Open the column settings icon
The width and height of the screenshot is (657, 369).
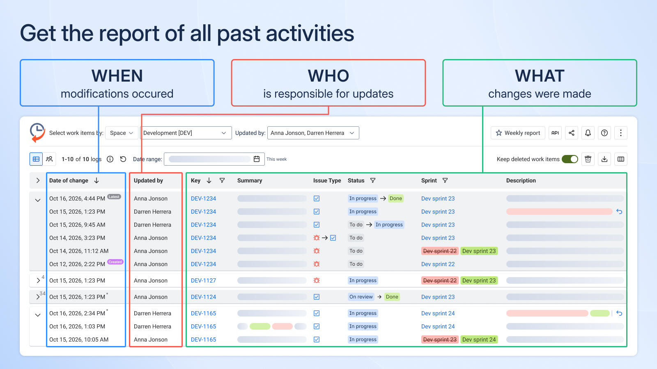pyautogui.click(x=621, y=159)
